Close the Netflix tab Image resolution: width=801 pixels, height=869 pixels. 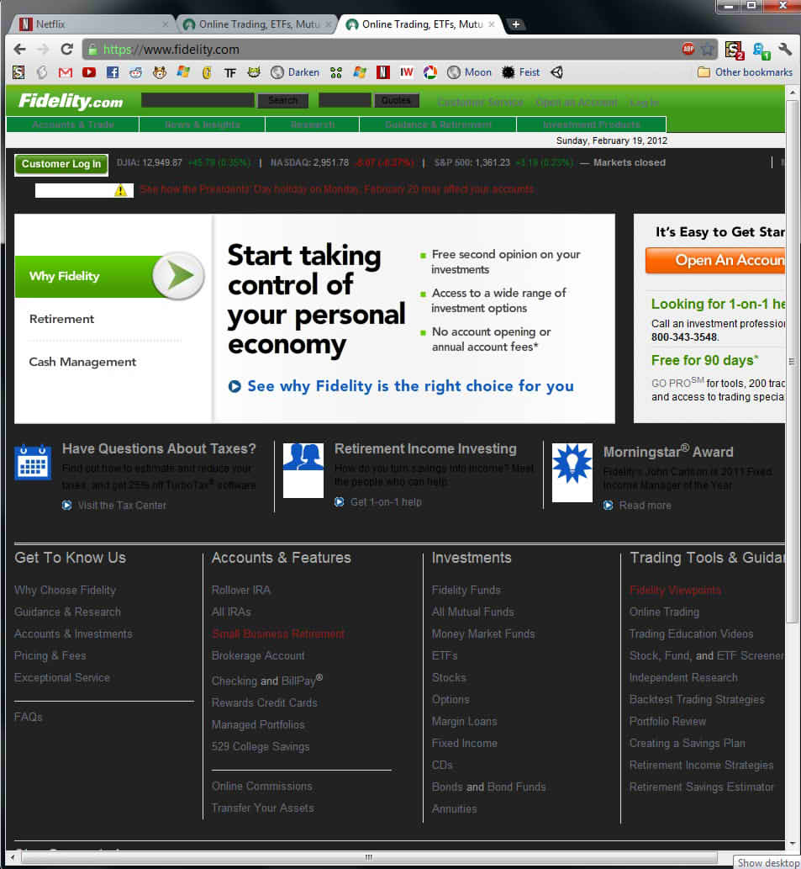click(165, 24)
